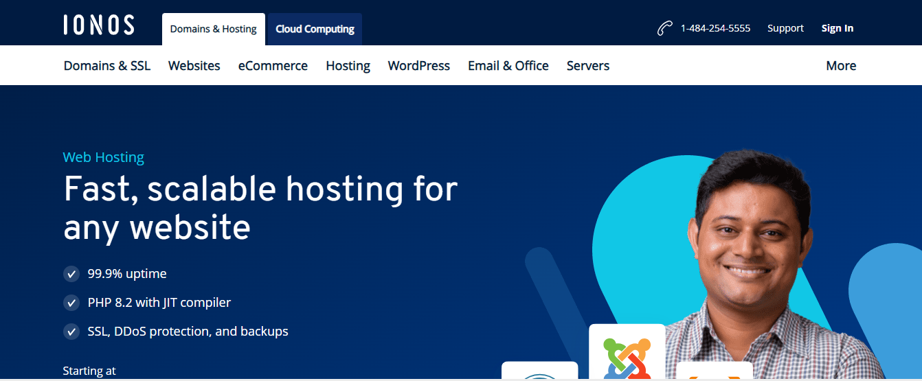The height and width of the screenshot is (381, 922).
Task: Switch to the Cloud Computing tab
Action: click(x=315, y=30)
